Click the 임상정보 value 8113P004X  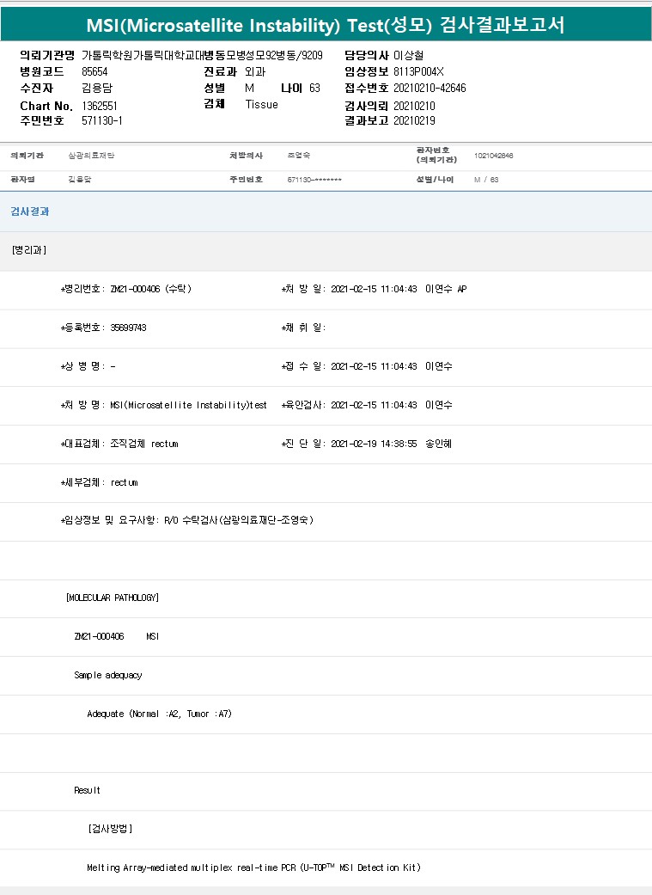[418, 71]
